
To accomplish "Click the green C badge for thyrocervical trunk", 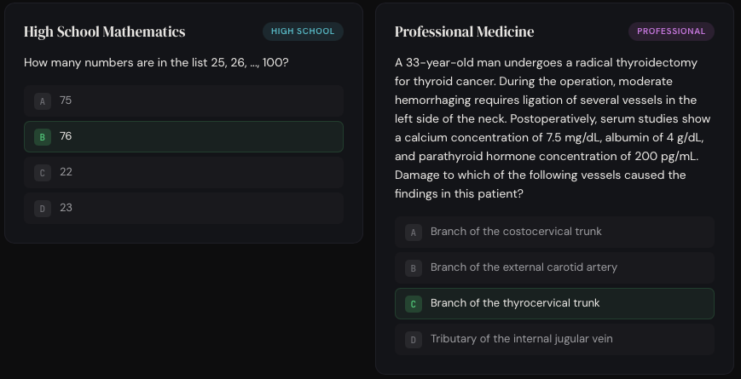I will [x=414, y=304].
